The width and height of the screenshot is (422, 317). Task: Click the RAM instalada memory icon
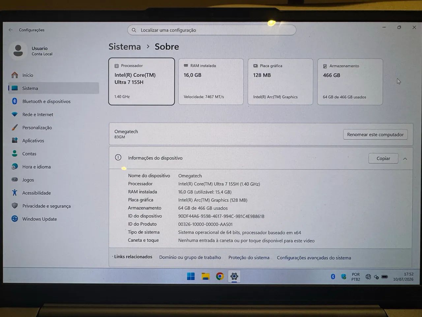(x=186, y=66)
